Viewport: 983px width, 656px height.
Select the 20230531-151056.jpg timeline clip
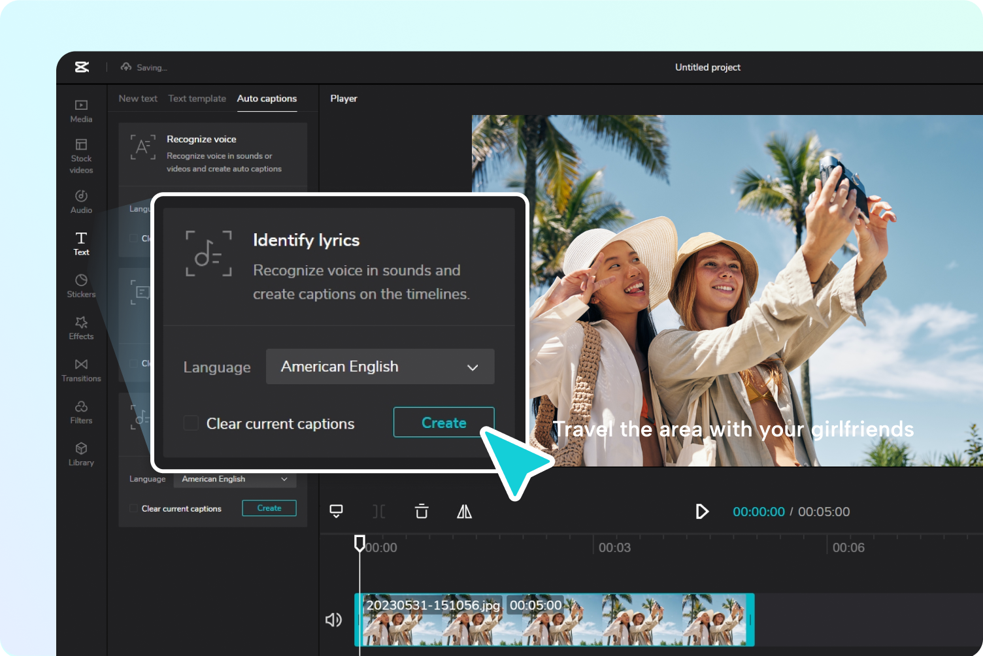(554, 619)
